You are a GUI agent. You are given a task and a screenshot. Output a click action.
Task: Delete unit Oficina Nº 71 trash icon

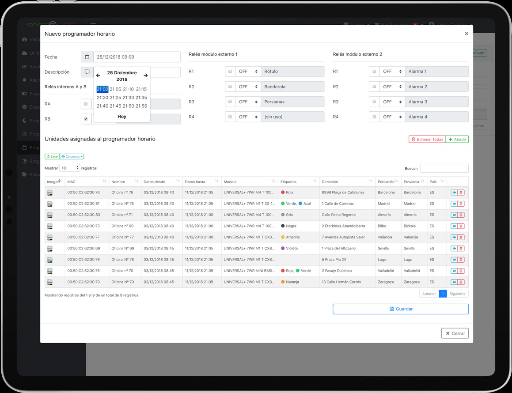coord(461,215)
